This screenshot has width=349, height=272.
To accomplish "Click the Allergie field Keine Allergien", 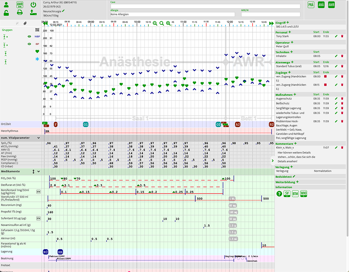I will (172, 14).
